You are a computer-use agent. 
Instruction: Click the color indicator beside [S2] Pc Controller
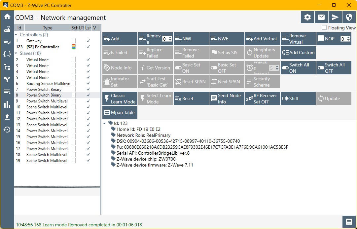pyautogui.click(x=74, y=47)
